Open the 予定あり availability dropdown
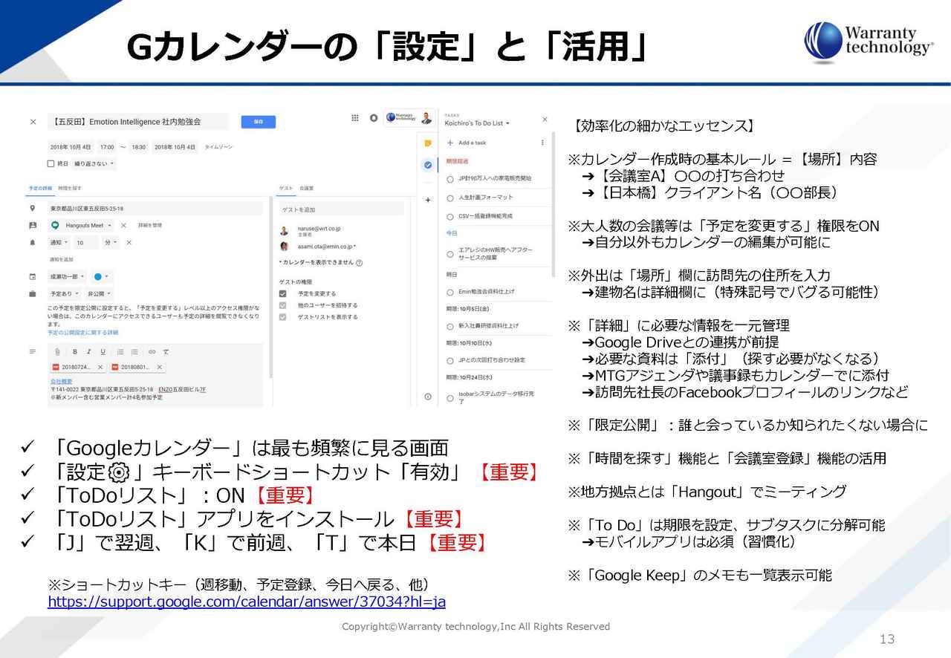This screenshot has width=951, height=658. click(x=65, y=293)
